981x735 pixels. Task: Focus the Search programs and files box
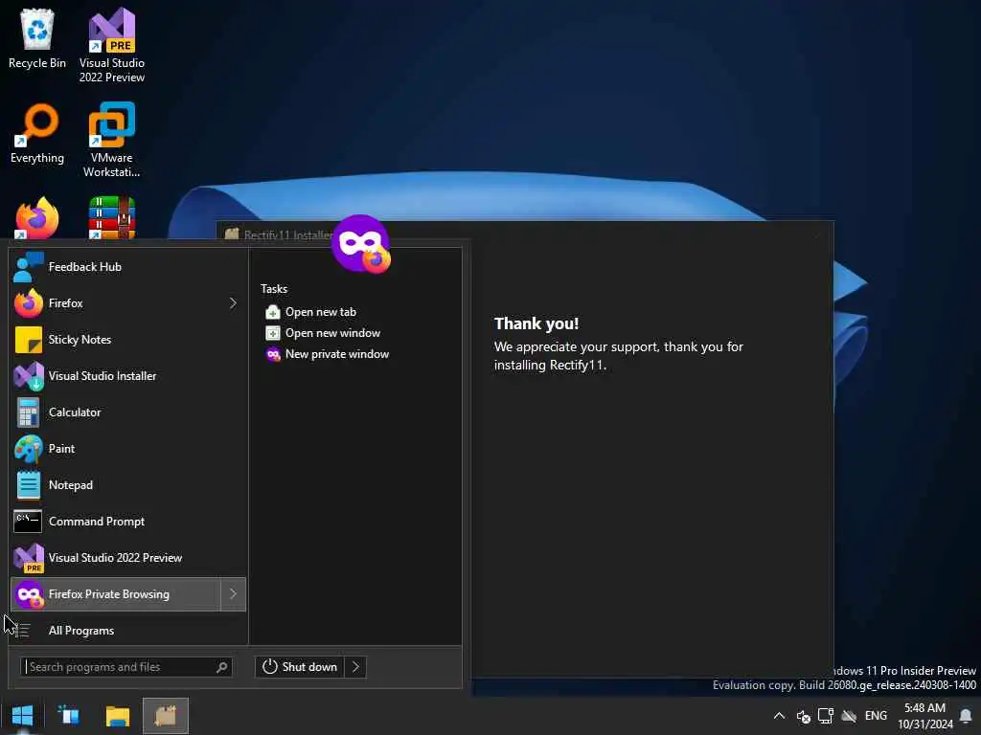125,667
